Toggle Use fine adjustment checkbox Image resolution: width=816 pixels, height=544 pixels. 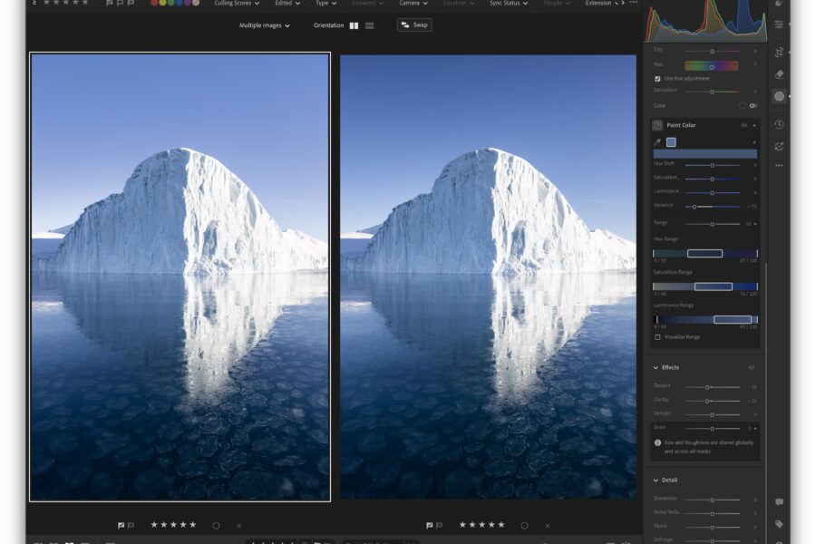click(658, 79)
